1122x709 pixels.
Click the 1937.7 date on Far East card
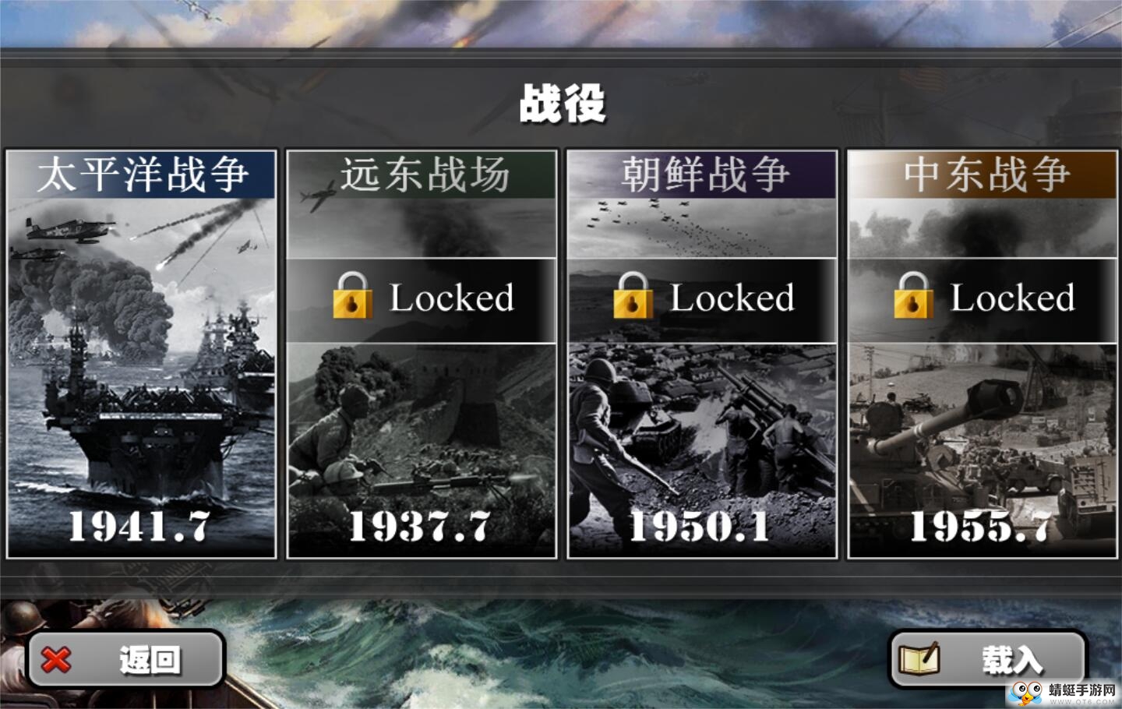click(x=421, y=527)
